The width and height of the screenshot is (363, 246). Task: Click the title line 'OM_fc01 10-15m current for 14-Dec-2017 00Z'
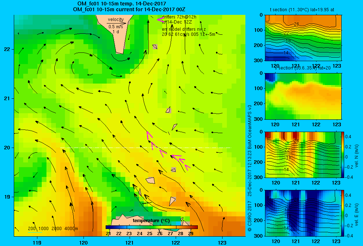pos(129,9)
